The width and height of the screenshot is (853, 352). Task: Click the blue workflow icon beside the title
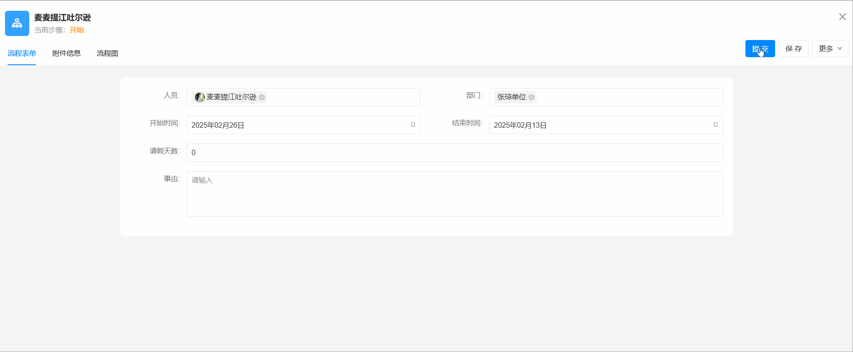(x=17, y=23)
